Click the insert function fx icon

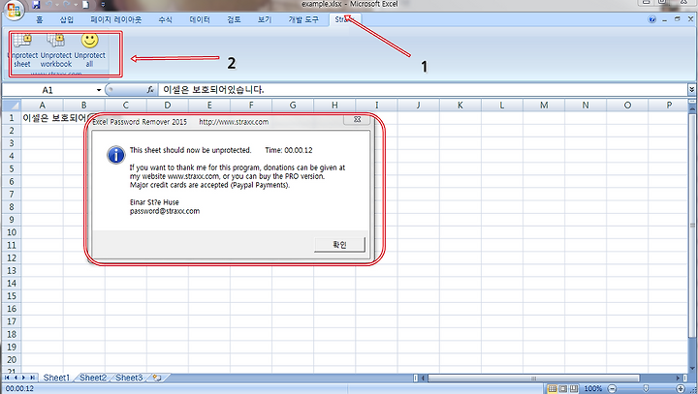coord(150,90)
